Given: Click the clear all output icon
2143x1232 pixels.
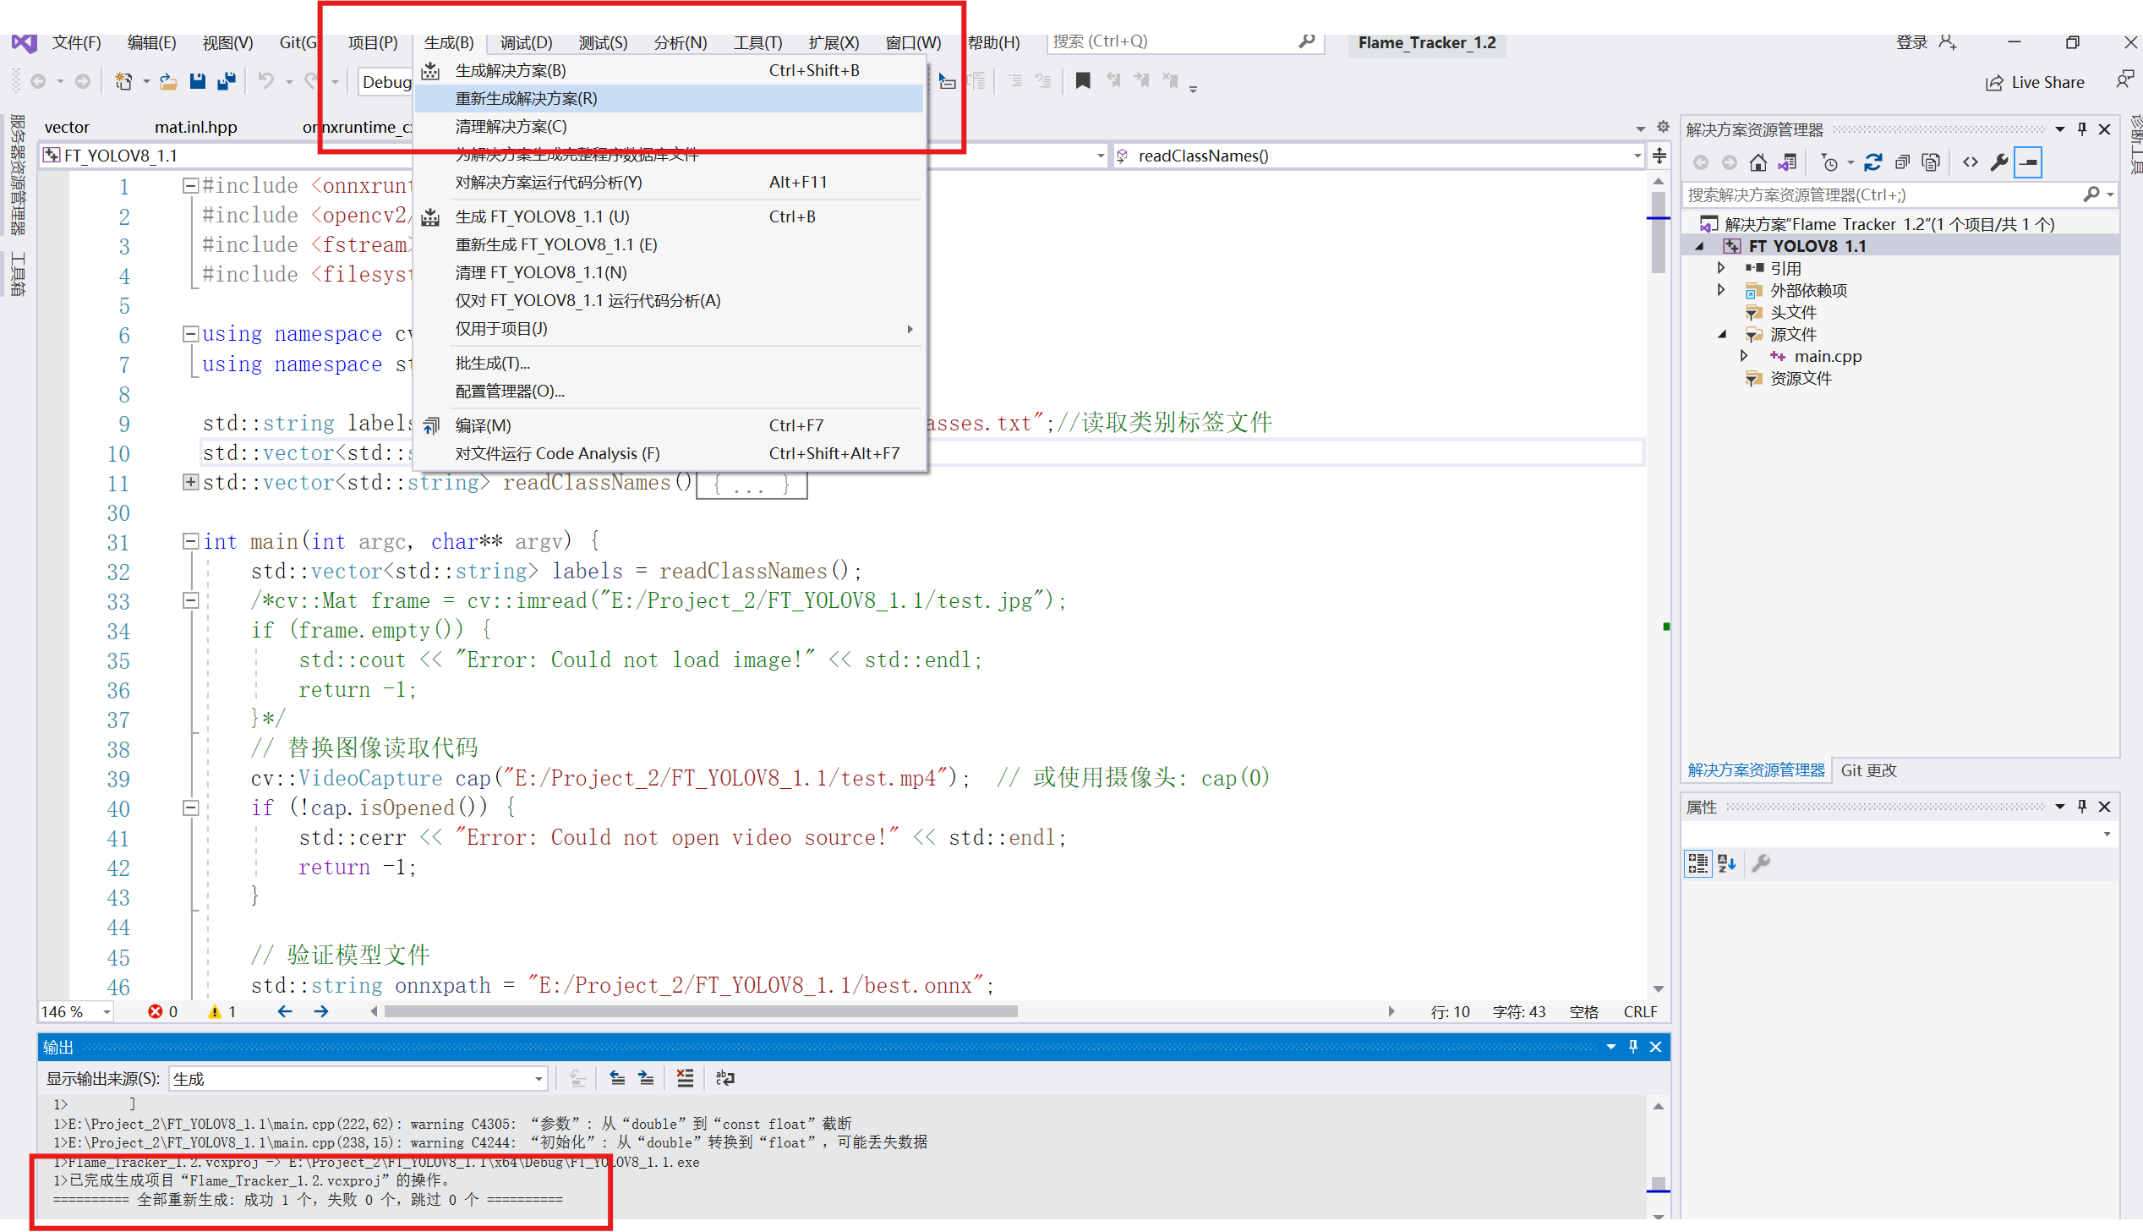Looking at the screenshot, I should (685, 1078).
